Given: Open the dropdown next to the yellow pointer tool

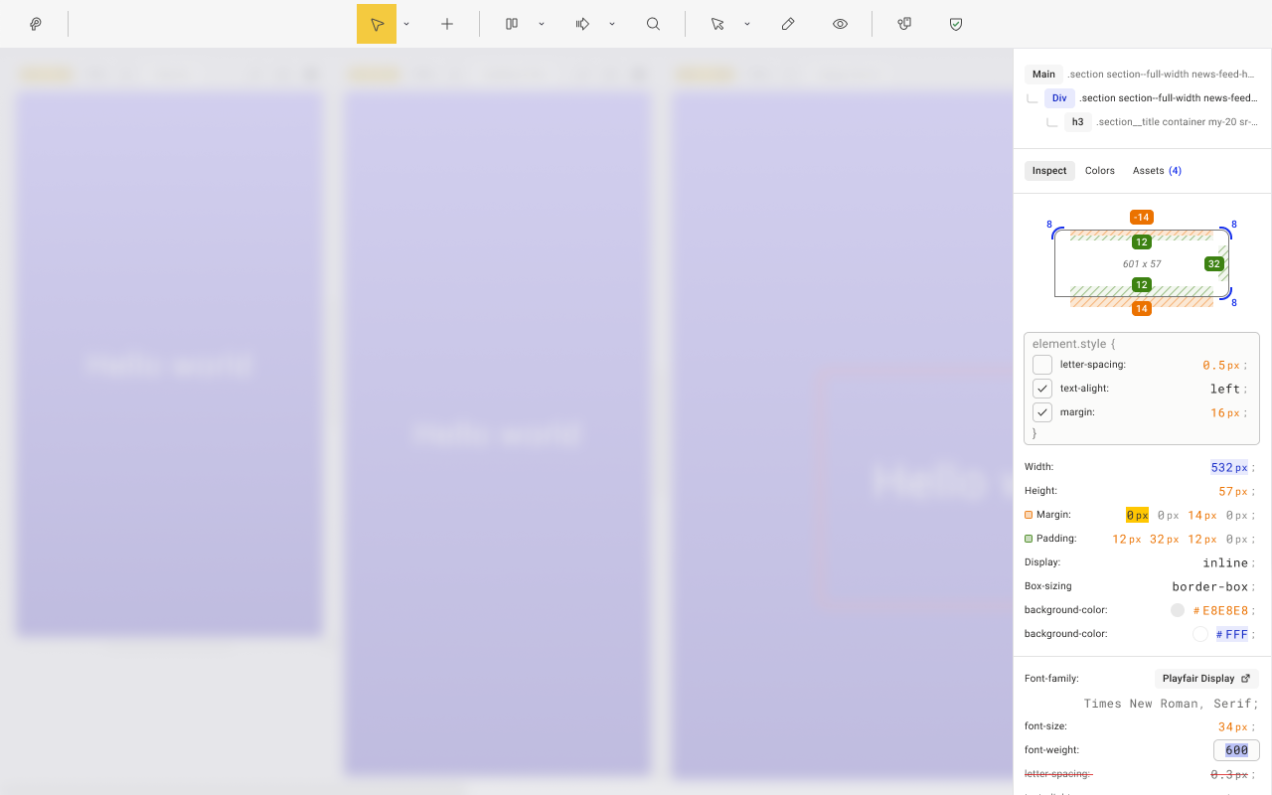Looking at the screenshot, I should [406, 24].
